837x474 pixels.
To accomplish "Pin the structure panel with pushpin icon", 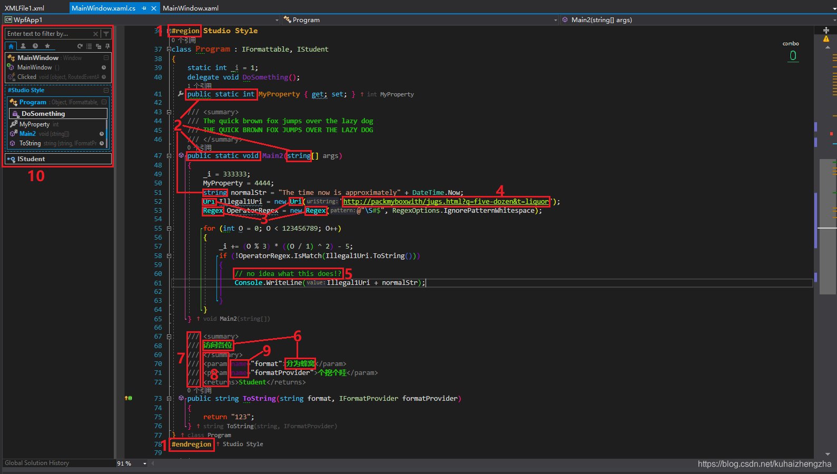I will 107,46.
